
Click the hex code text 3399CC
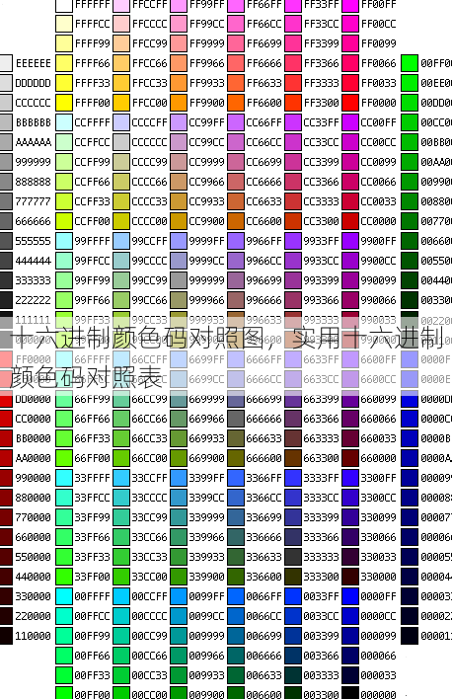(207, 498)
